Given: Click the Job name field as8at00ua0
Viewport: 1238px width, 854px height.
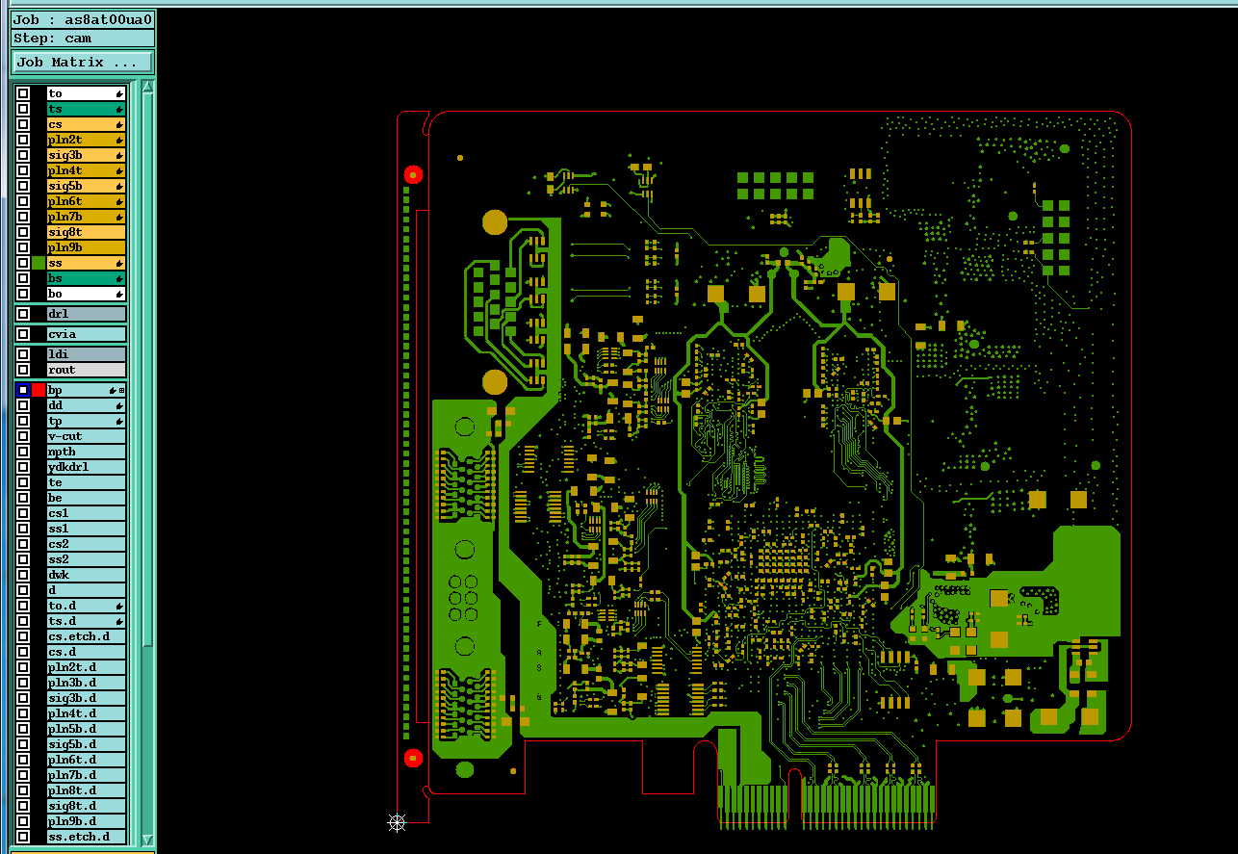Looking at the screenshot, I should point(83,19).
